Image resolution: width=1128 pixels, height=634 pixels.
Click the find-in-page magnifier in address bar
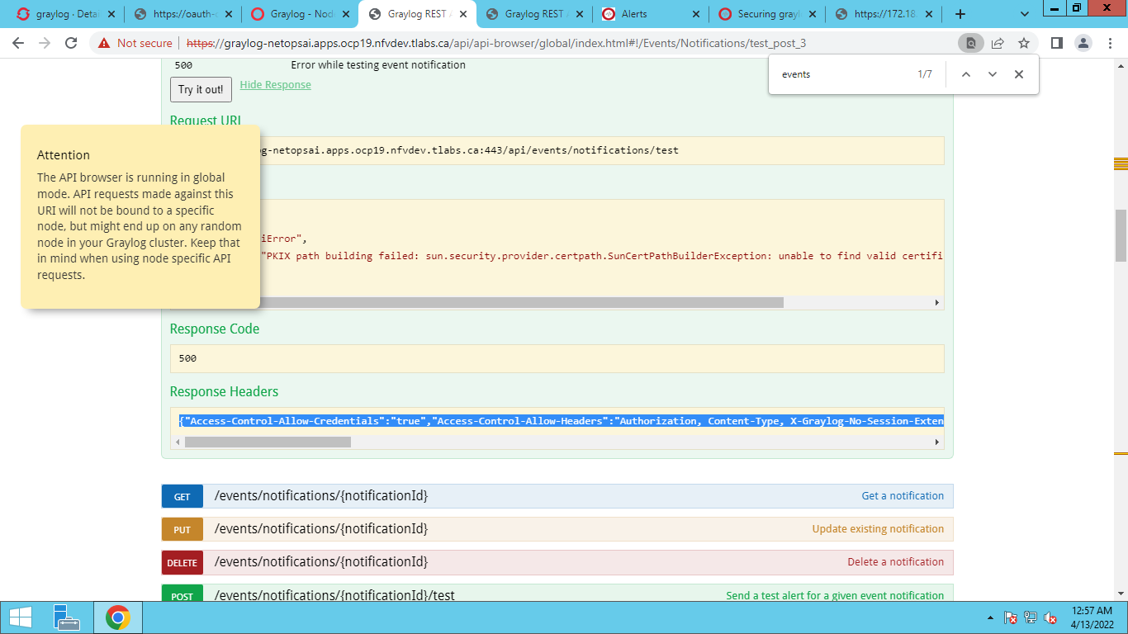click(x=971, y=43)
